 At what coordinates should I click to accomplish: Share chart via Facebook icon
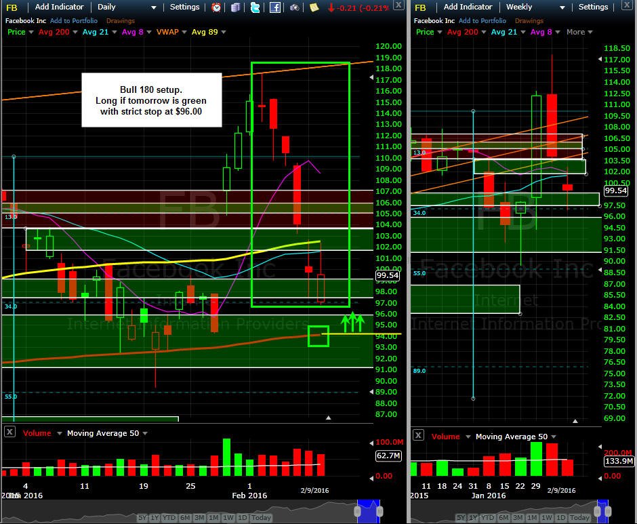(275, 7)
